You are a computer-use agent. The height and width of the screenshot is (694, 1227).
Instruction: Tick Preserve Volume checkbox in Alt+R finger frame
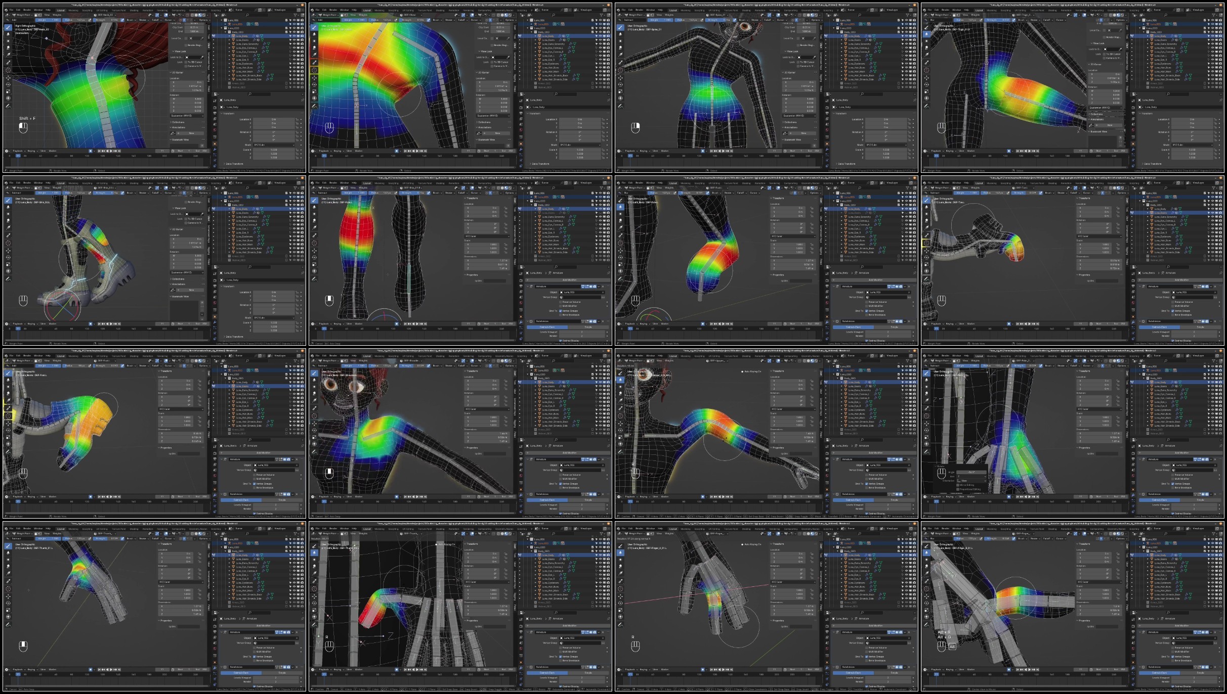coord(1173,647)
